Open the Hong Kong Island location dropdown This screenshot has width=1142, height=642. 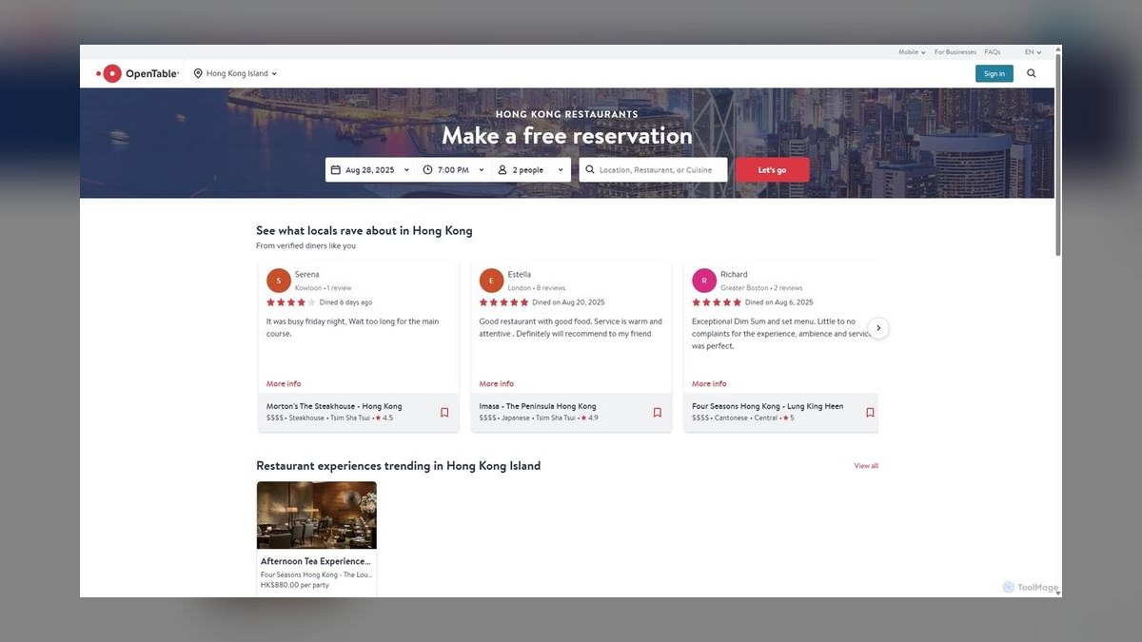[x=235, y=73]
